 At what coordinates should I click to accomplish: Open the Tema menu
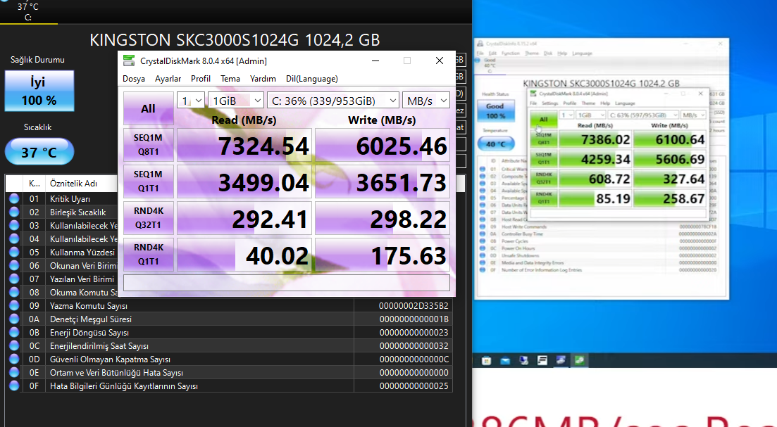pos(230,79)
